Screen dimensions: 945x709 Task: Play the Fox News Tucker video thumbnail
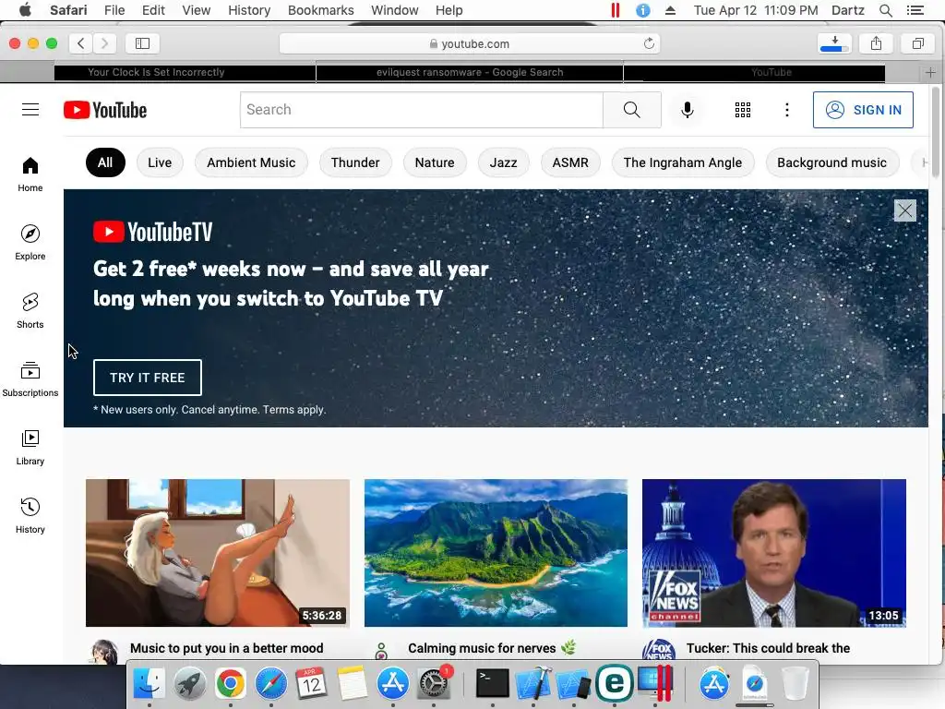[774, 553]
